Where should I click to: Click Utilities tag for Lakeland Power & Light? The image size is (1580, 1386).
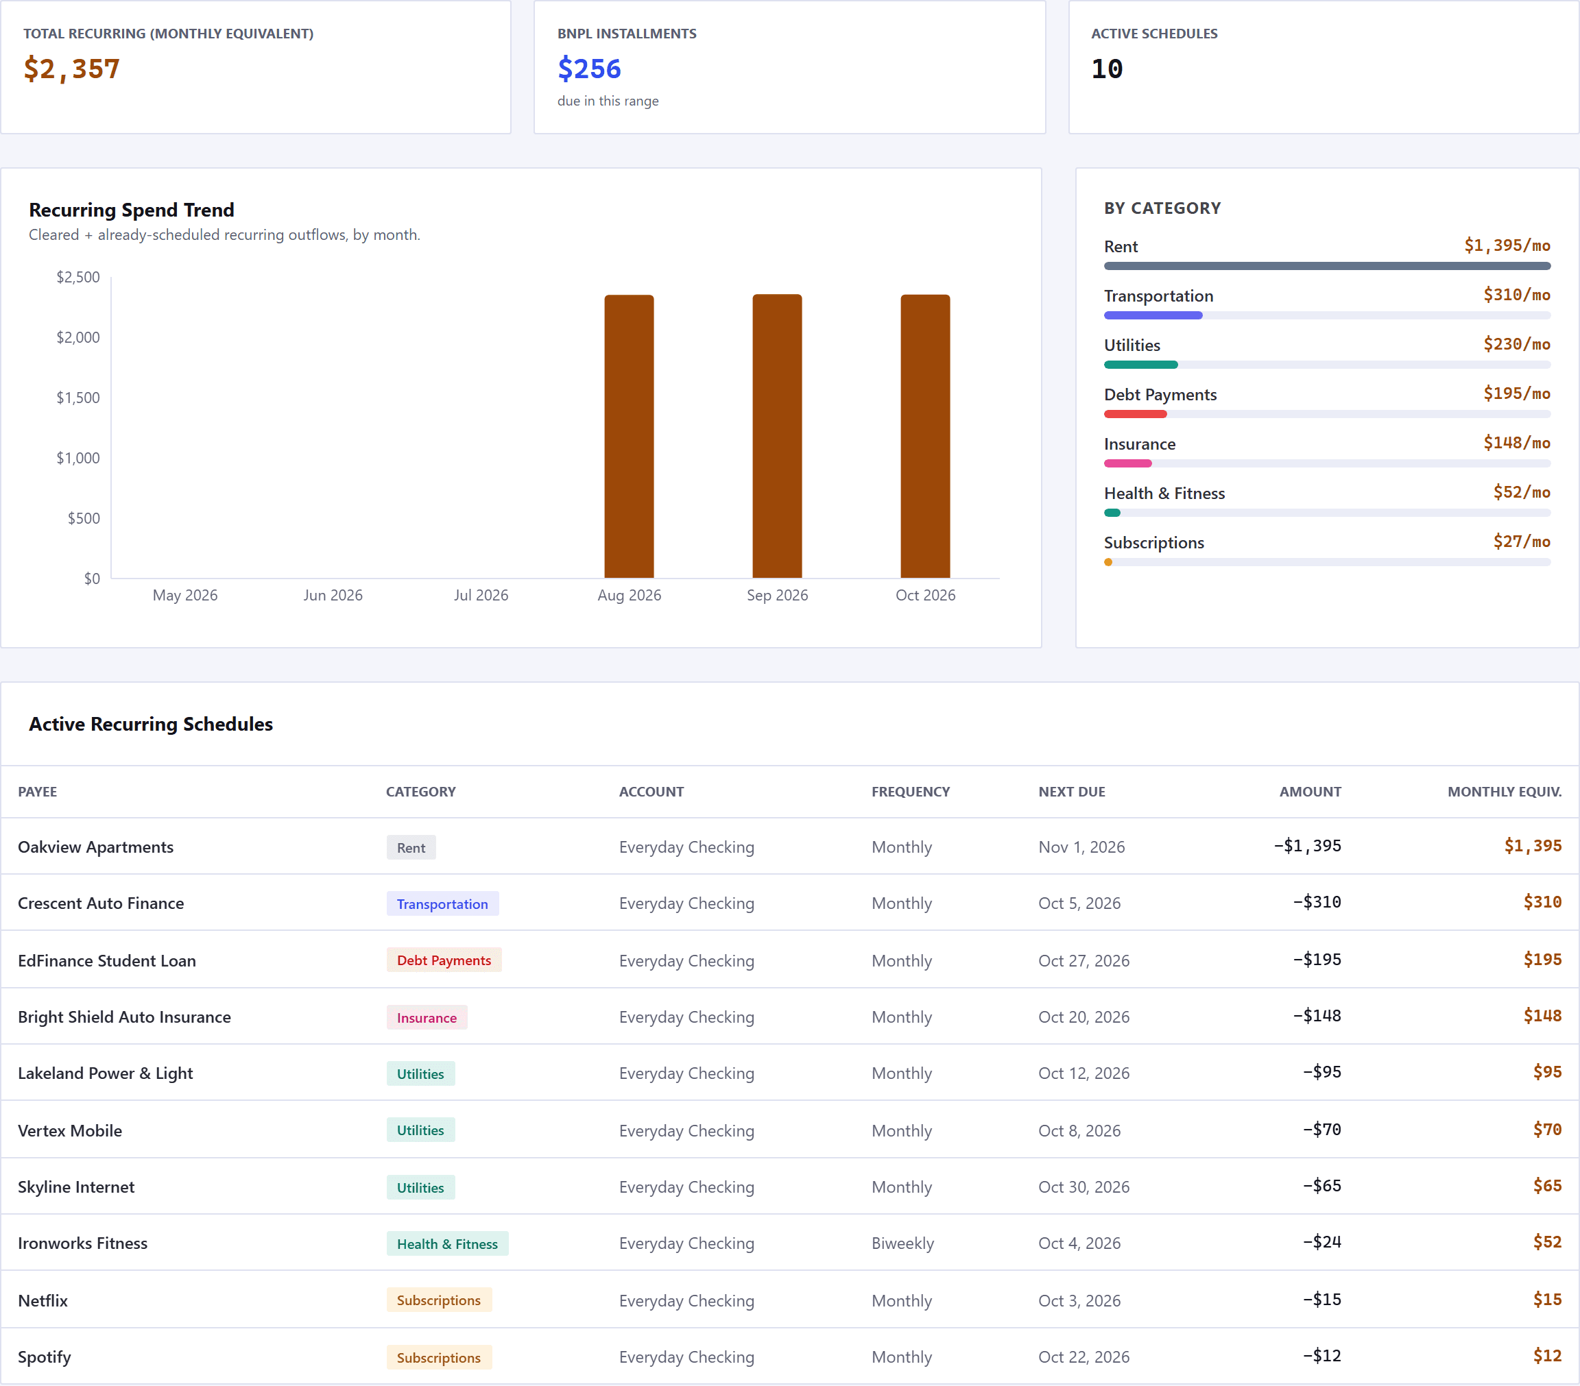[x=420, y=1074]
